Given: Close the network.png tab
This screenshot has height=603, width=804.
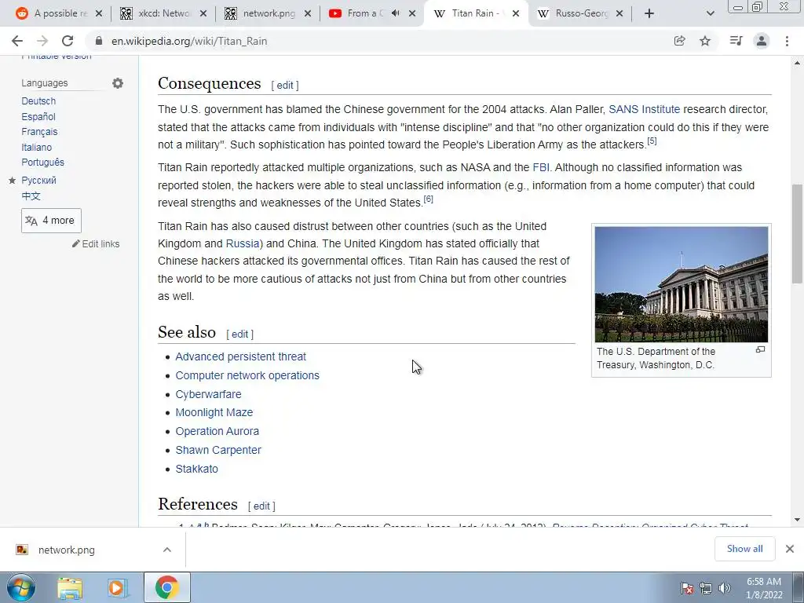Looking at the screenshot, I should click(308, 13).
